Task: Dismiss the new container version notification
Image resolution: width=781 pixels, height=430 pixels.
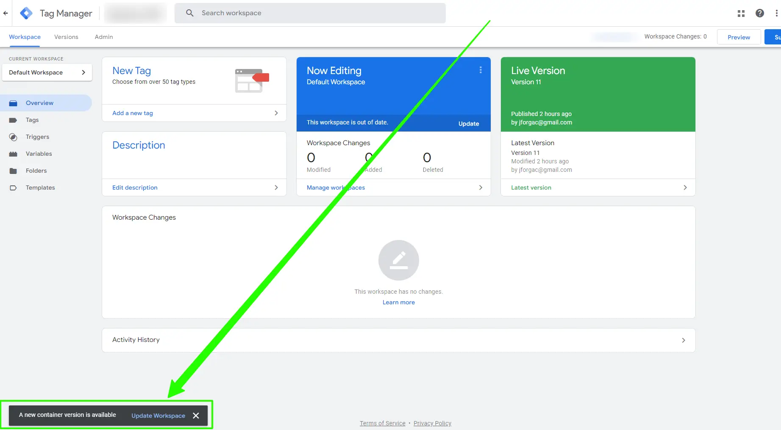Action: pos(196,416)
